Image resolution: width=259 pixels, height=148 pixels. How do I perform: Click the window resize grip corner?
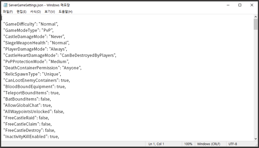click(257, 145)
